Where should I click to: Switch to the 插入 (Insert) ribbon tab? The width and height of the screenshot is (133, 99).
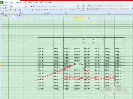(x=12, y=2)
